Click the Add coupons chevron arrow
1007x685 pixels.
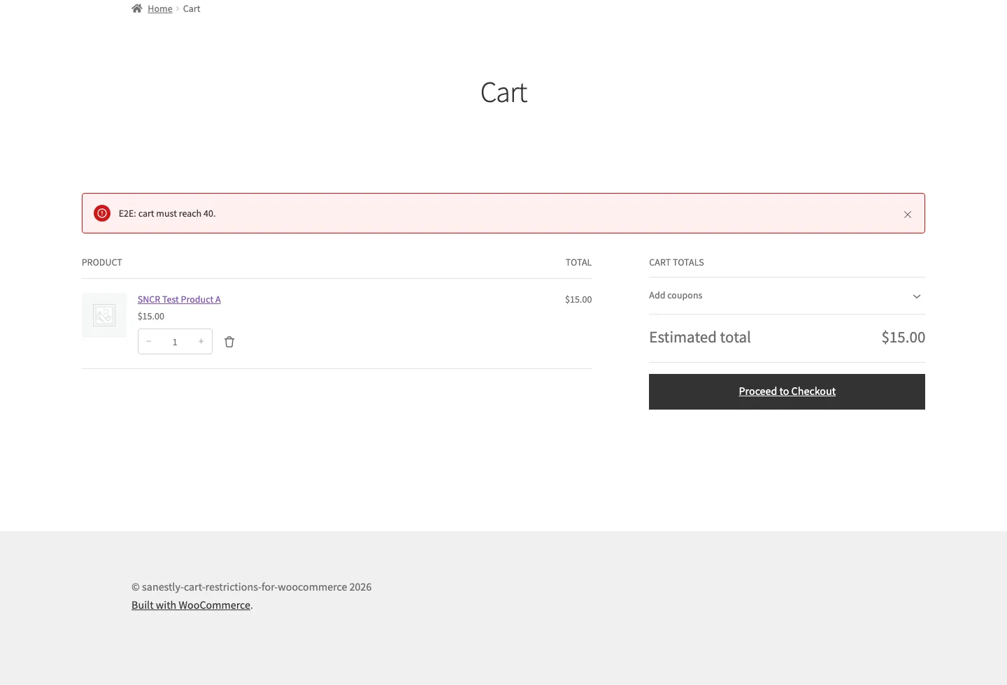coord(917,296)
